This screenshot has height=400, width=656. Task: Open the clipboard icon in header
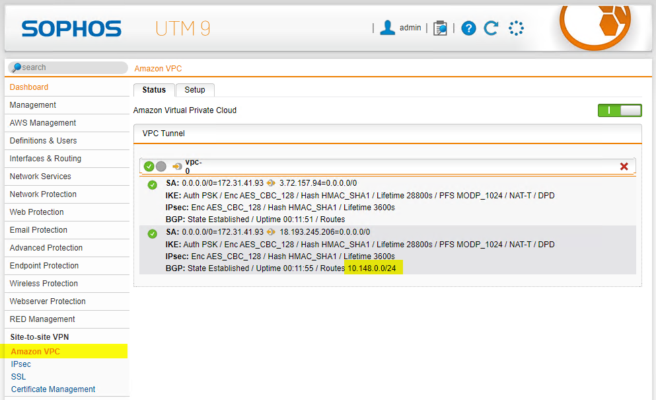(440, 28)
